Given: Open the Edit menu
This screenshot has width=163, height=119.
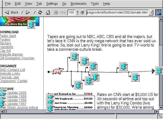Looking at the screenshot, I should click(x=18, y=4).
